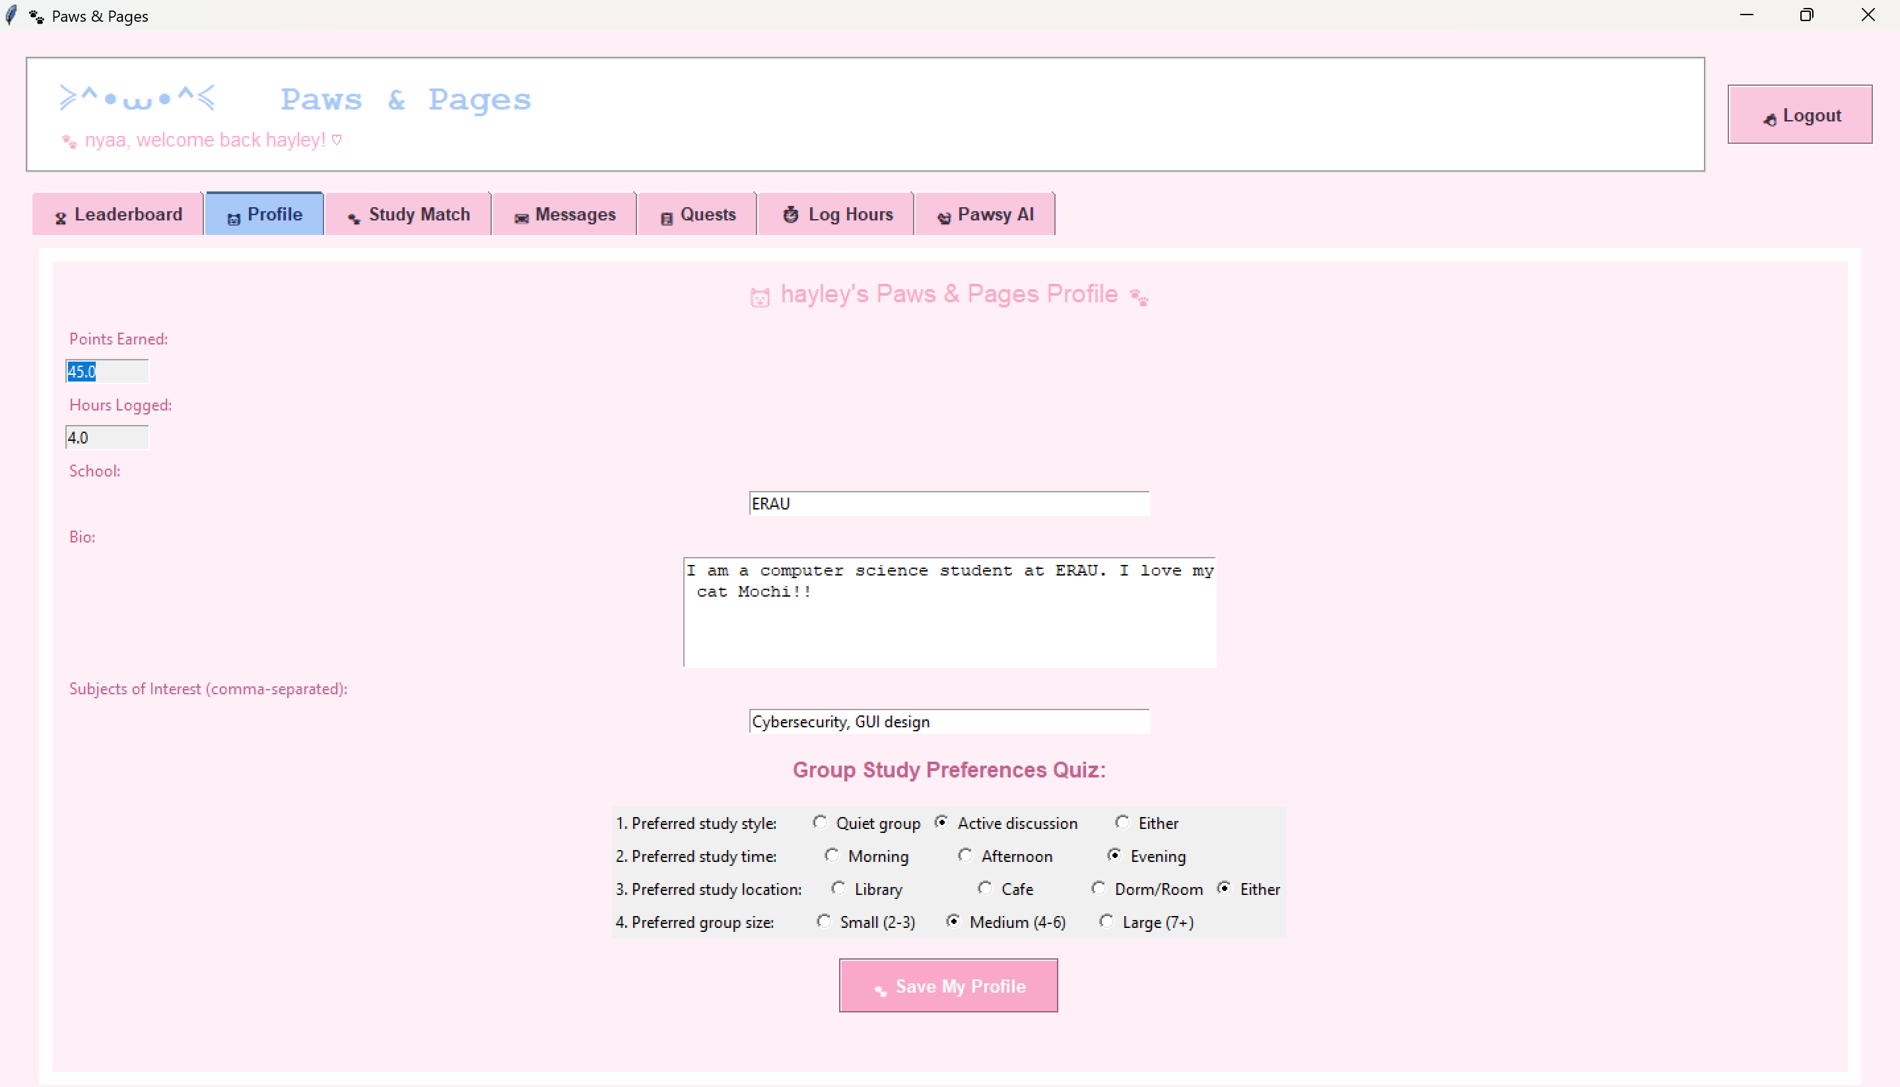The height and width of the screenshot is (1087, 1900).
Task: Click the stopwatch icon on Log Hours tab
Action: point(791,215)
